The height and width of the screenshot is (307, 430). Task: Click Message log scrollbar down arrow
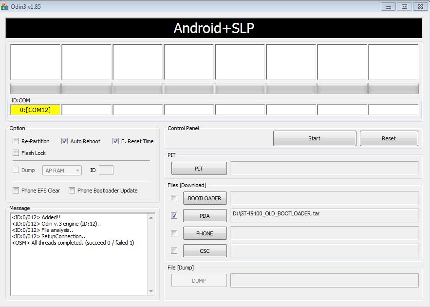[151, 291]
